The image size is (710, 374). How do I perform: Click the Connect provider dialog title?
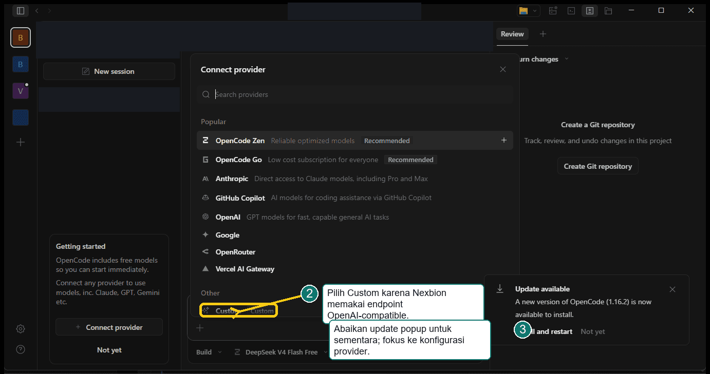pos(233,69)
